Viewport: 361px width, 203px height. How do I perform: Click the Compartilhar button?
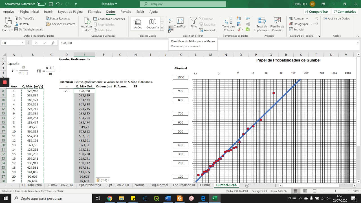click(316, 12)
